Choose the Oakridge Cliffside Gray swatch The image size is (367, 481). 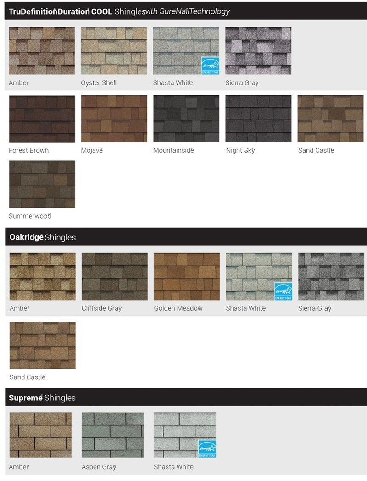[115, 276]
